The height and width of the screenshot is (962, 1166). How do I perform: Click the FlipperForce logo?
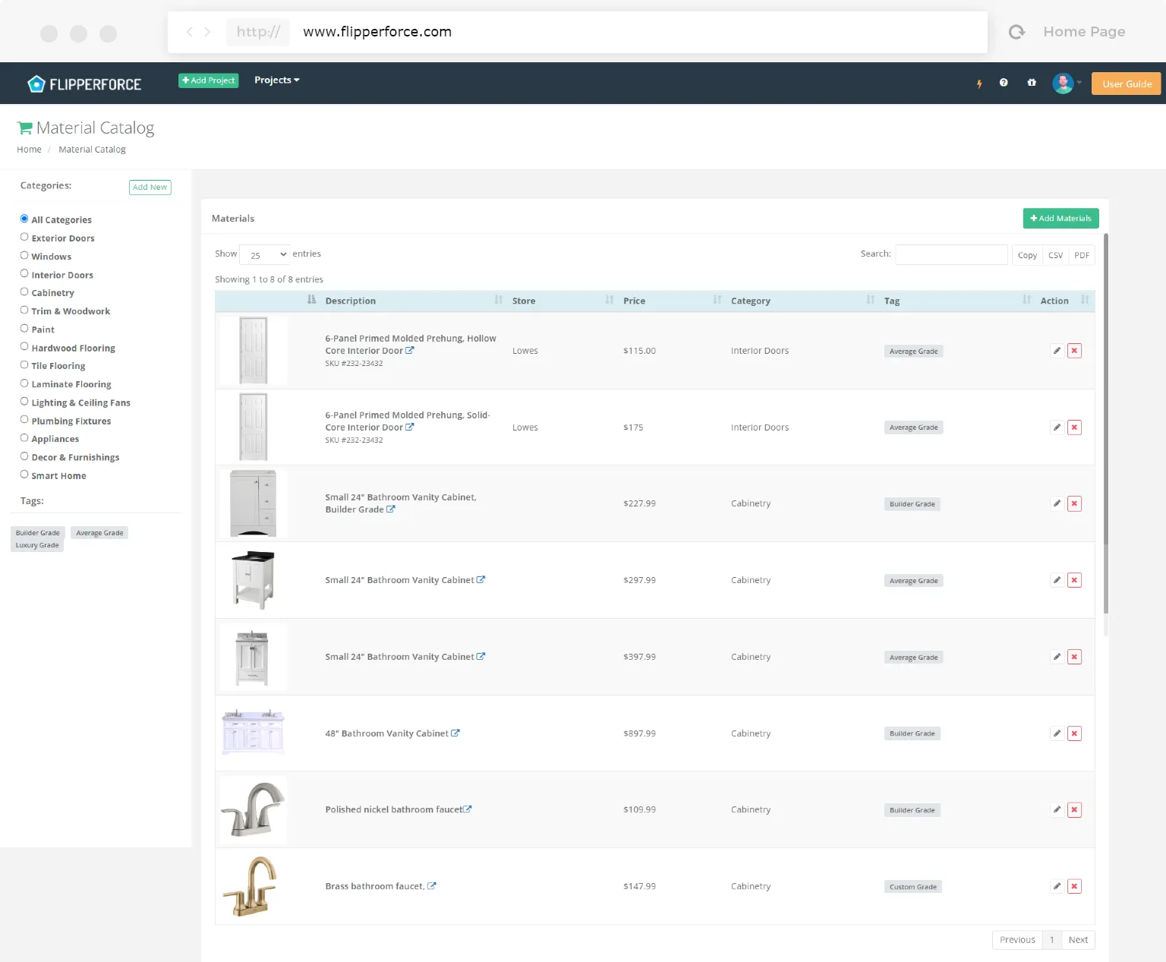coord(84,84)
